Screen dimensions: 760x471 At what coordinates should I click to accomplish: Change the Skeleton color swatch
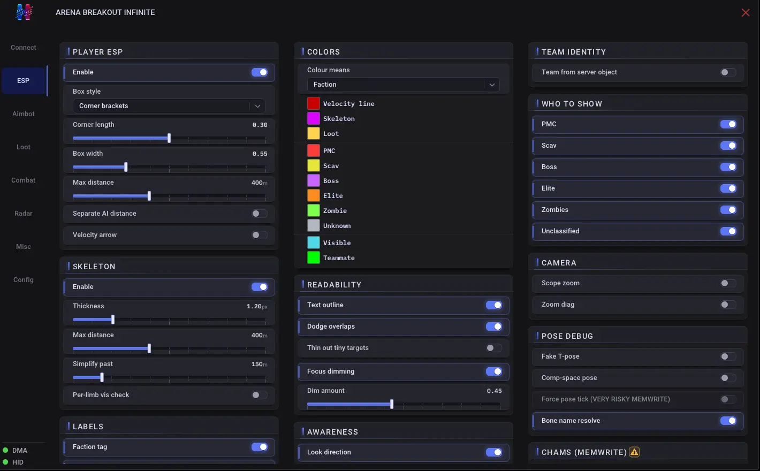314,118
